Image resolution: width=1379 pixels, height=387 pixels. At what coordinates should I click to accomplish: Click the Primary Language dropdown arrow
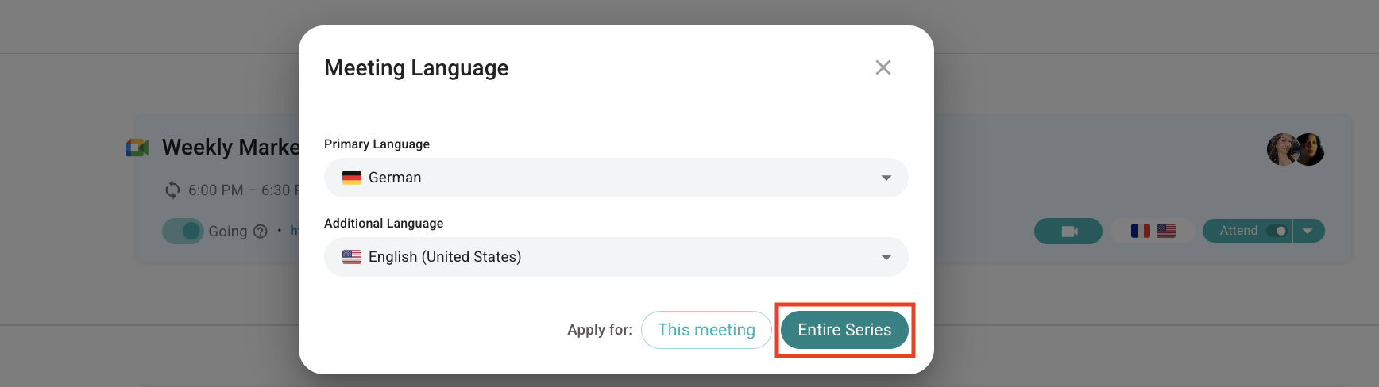[886, 178]
